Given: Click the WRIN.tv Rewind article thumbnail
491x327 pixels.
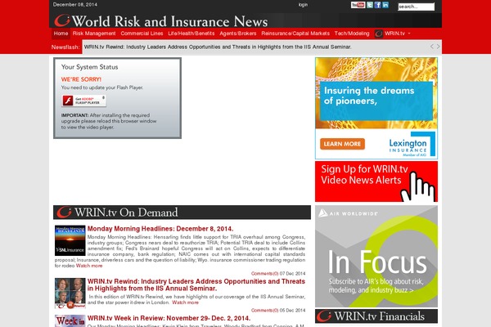Looking at the screenshot, I should click(70, 293).
